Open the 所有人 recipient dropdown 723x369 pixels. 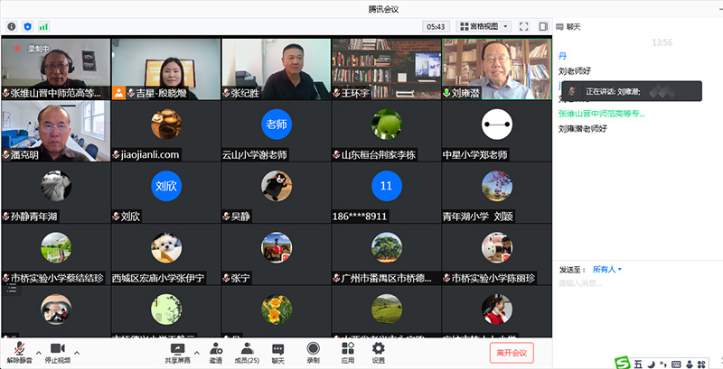[x=607, y=270]
